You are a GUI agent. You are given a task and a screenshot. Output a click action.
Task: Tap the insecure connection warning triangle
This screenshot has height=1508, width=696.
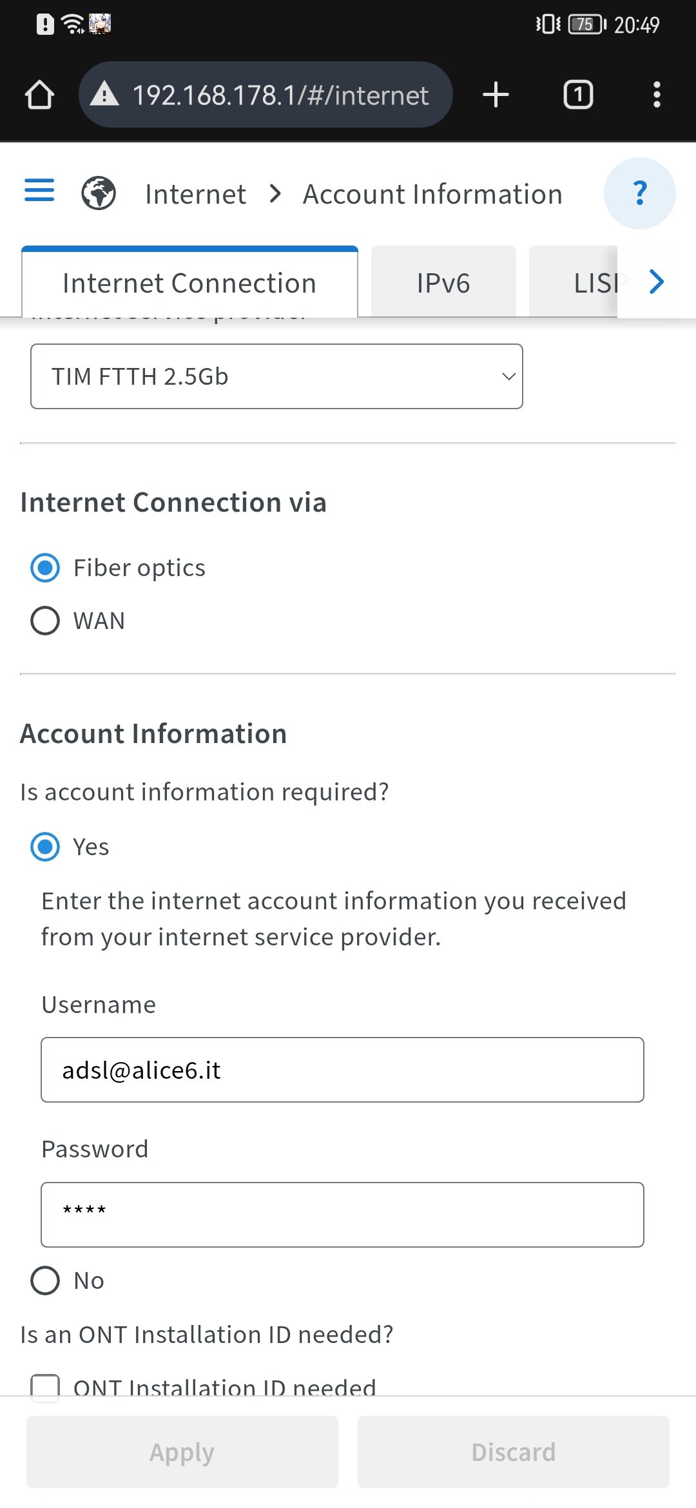(104, 95)
